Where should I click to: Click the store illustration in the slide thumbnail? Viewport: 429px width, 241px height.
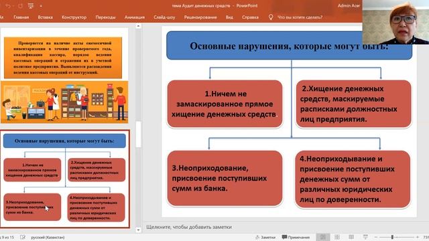coord(64,102)
